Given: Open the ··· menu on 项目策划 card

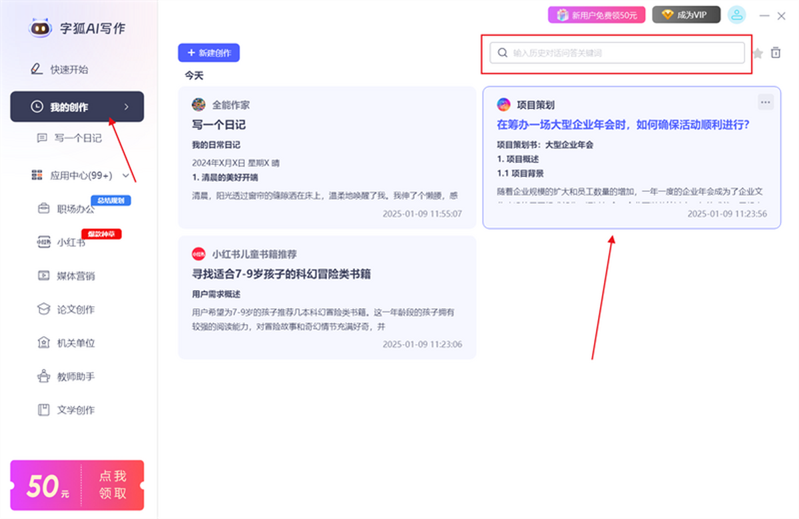Looking at the screenshot, I should (766, 102).
